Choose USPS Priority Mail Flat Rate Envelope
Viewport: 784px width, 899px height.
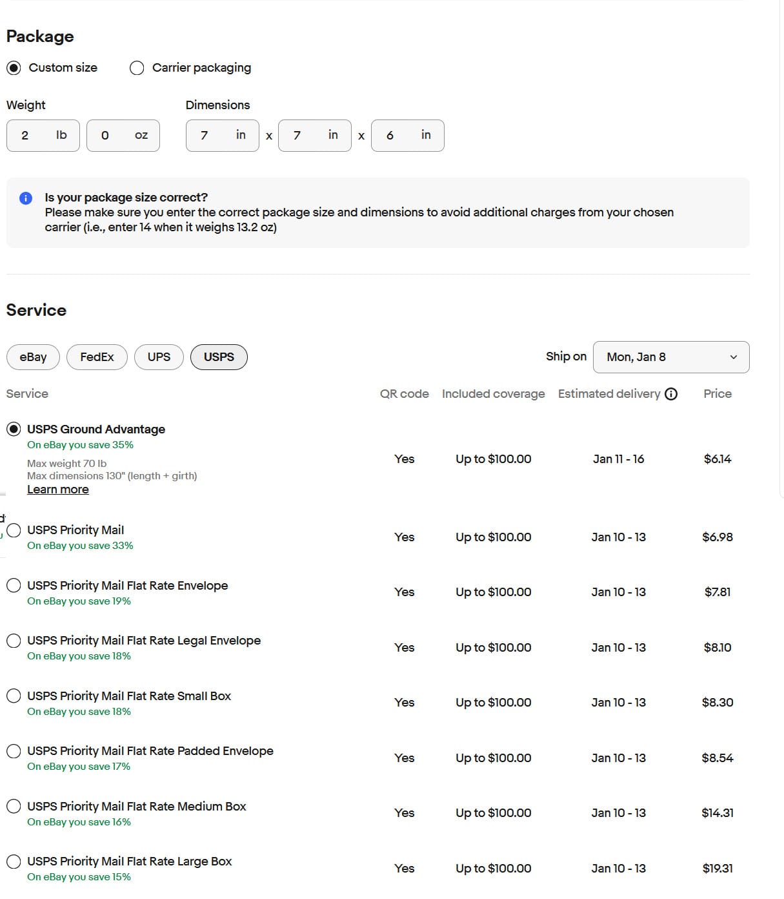(x=14, y=586)
